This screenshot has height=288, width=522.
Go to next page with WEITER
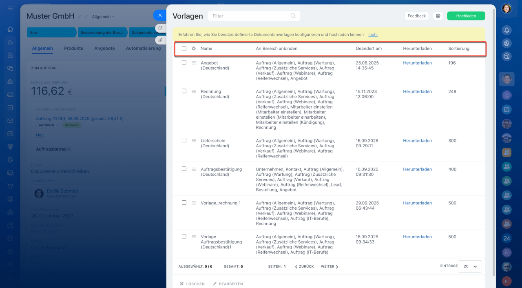coord(330,266)
